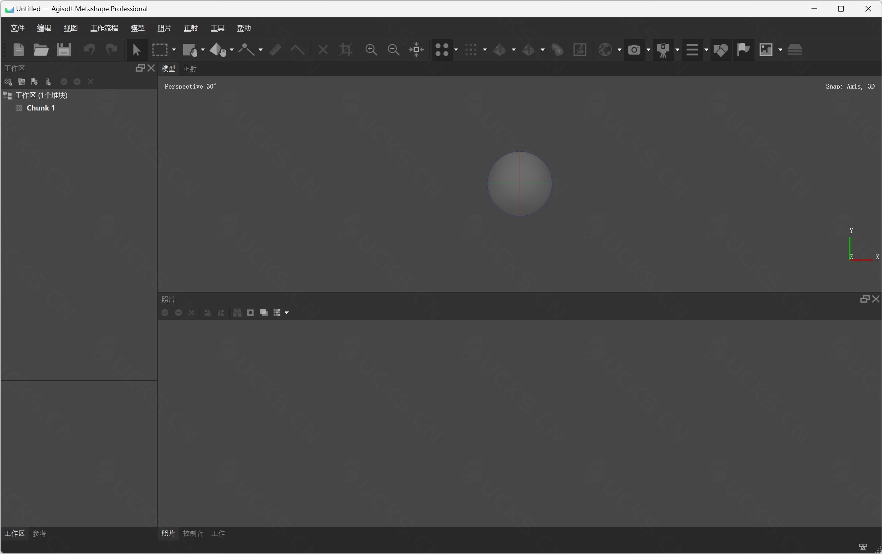Click the Undo arrow in the toolbar

coord(89,50)
